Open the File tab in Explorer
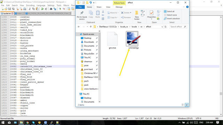 [x=80, y=7]
